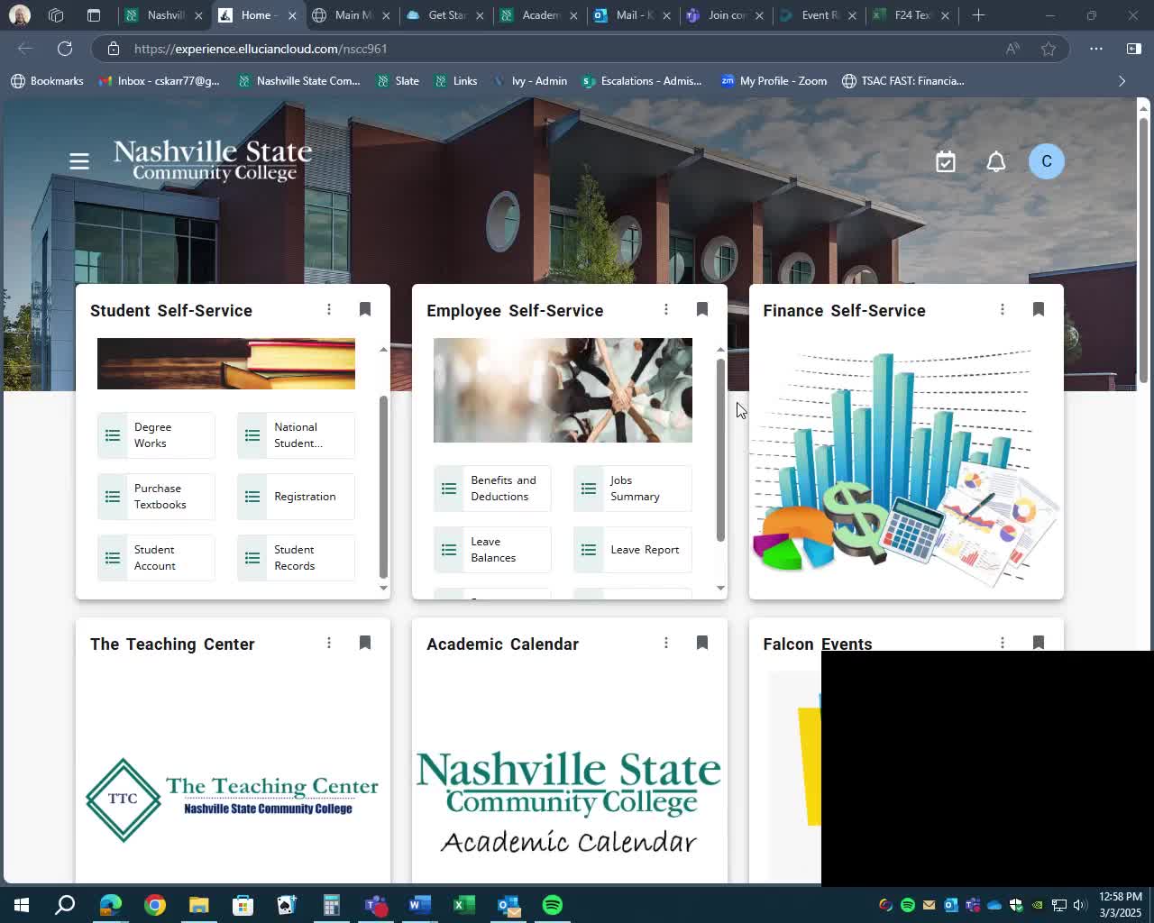Open a new browser tab

tap(978, 15)
